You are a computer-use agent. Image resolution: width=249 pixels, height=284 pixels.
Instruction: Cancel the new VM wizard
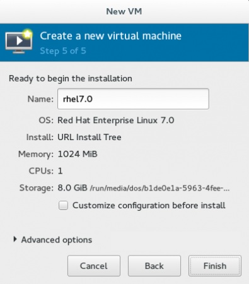point(94,266)
